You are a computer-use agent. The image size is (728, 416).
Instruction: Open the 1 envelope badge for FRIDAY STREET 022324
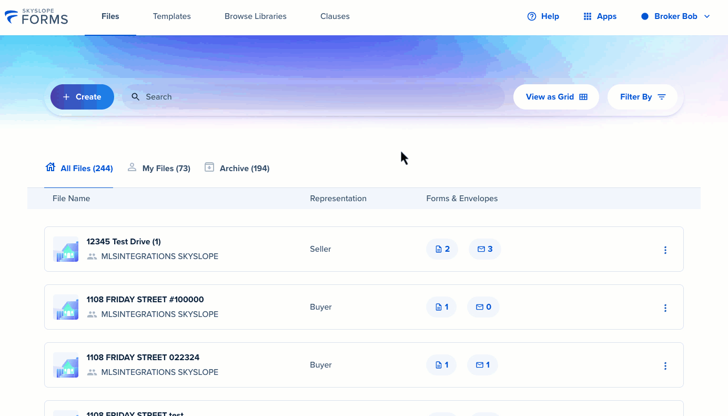pos(482,365)
